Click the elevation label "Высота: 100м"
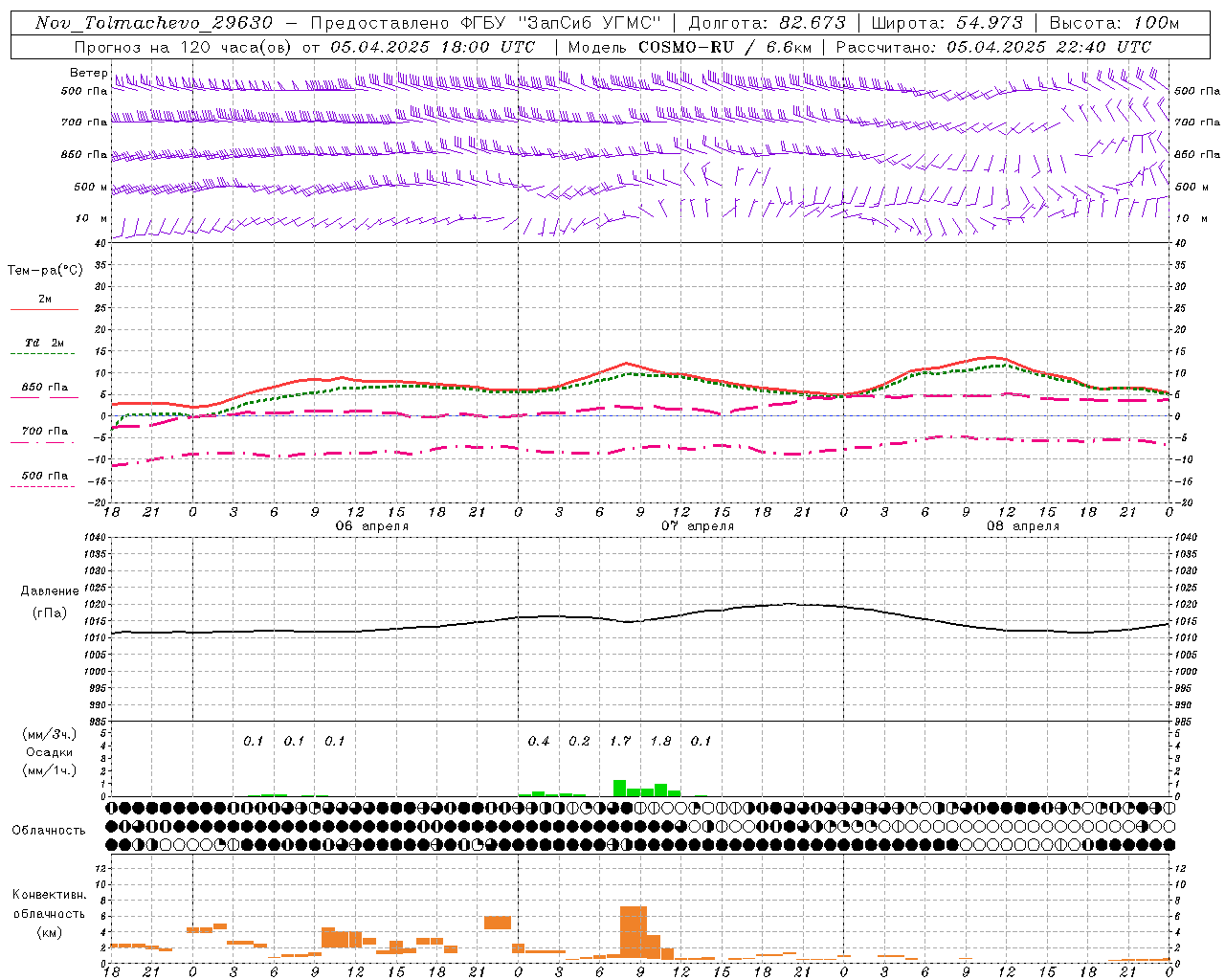Viewport: 1225px width, 980px height. point(1114,23)
